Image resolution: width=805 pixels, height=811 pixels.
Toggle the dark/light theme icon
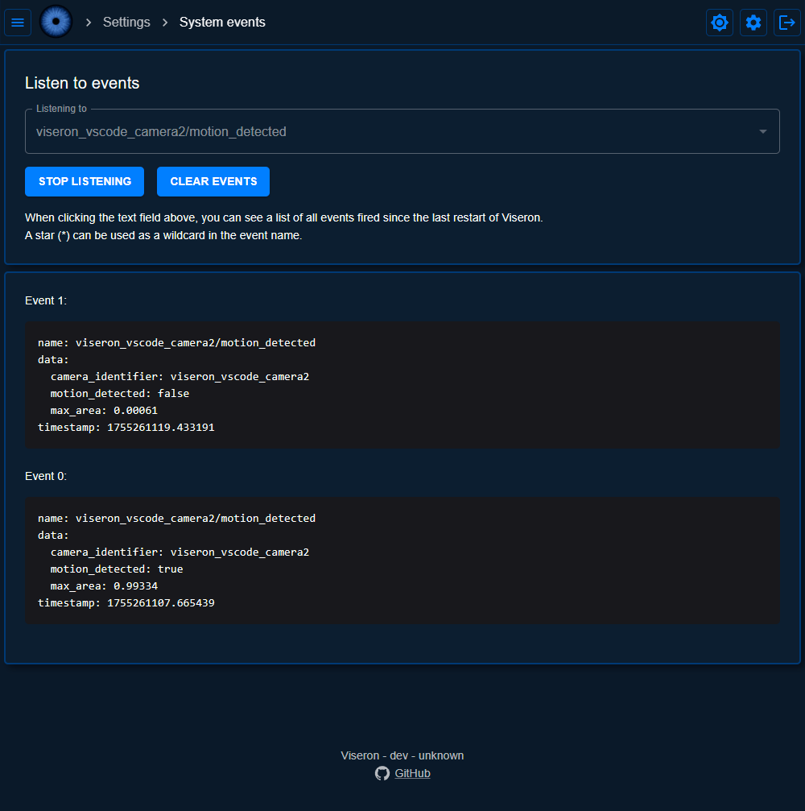click(719, 23)
